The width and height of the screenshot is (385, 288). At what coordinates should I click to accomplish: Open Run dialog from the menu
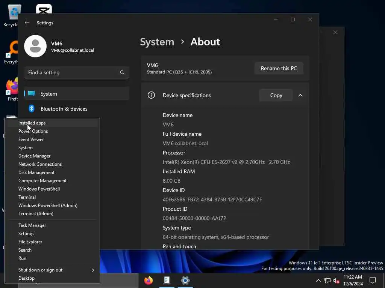52,258
